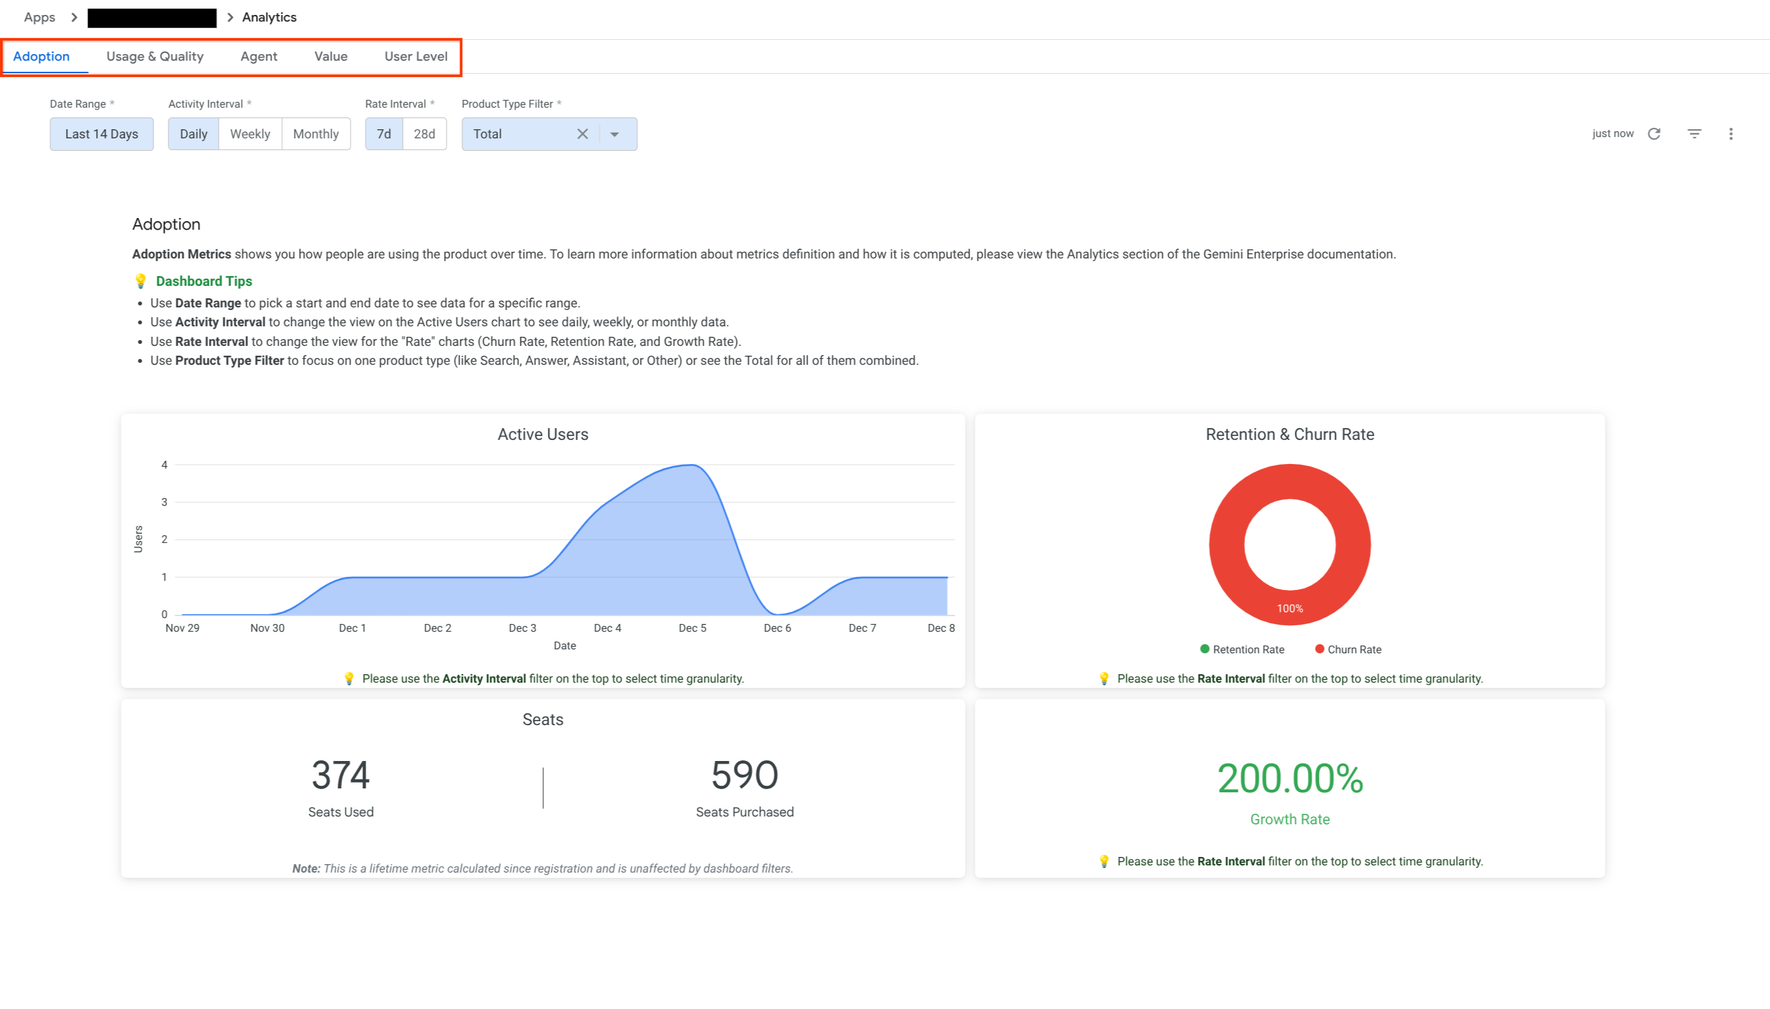The image size is (1770, 1009).
Task: Clear the Total product type filter
Action: point(583,134)
